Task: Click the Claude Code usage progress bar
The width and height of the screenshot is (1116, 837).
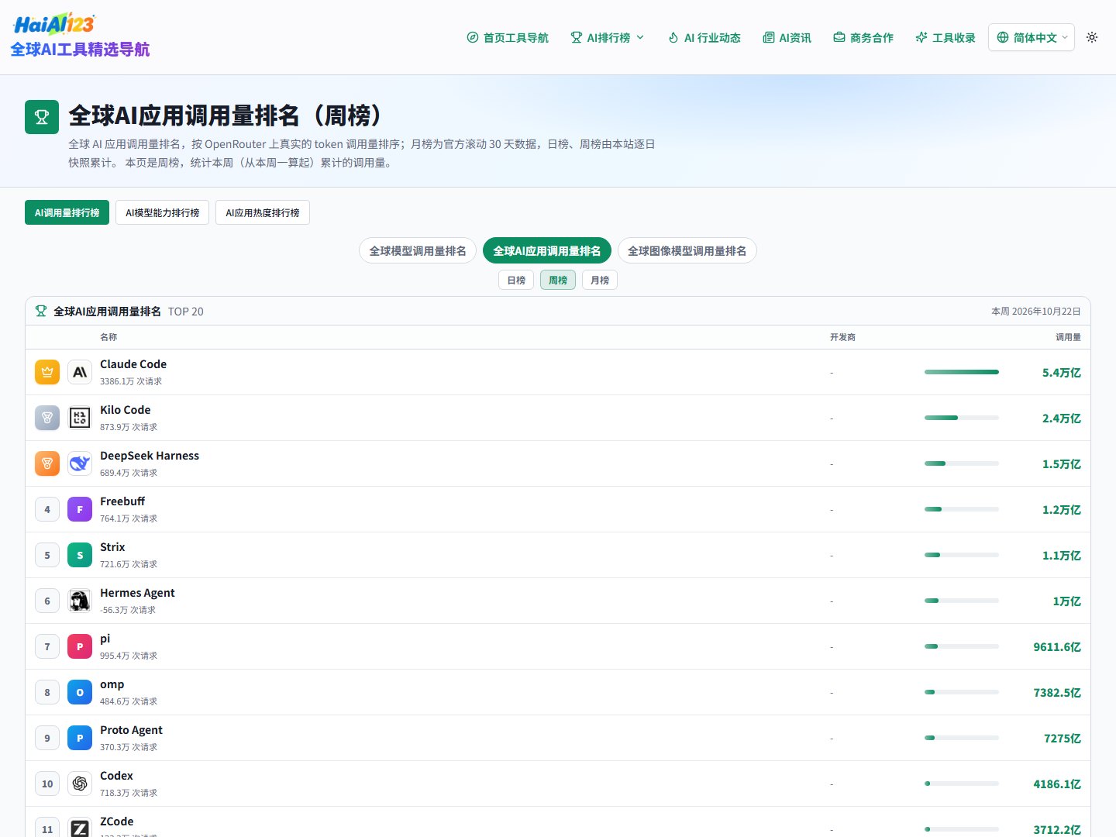Action: [x=962, y=372]
